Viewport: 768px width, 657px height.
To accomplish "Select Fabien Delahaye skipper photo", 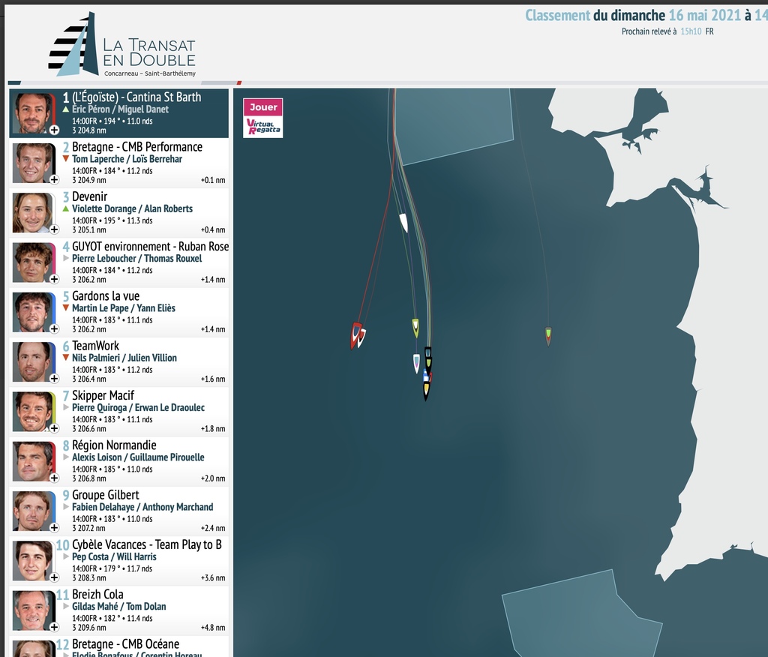I will 32,511.
